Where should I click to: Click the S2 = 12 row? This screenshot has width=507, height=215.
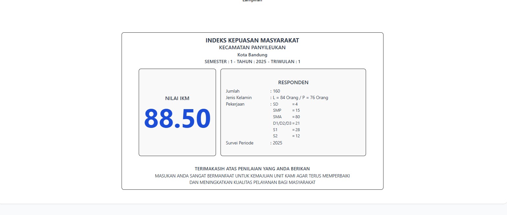(286, 136)
